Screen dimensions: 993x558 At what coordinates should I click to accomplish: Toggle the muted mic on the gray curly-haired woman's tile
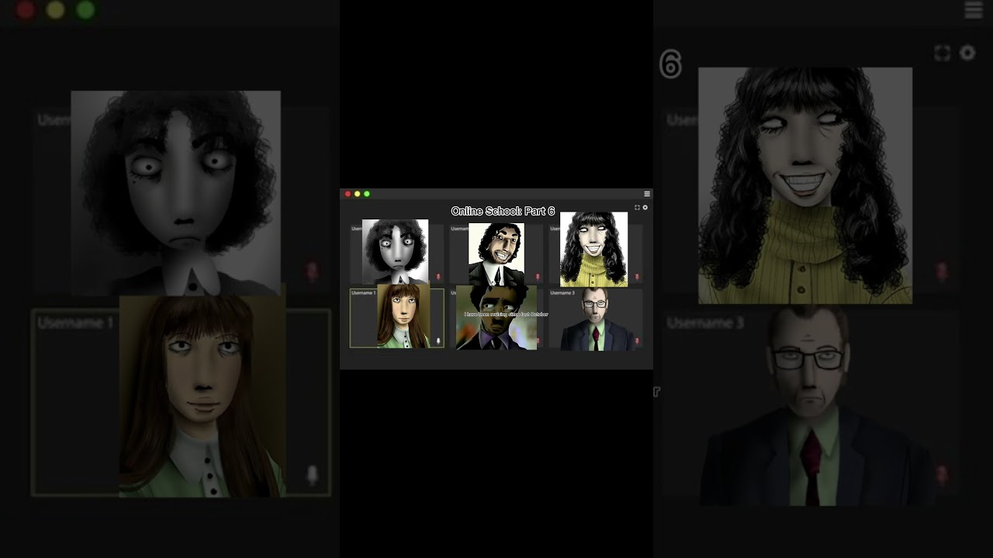438,277
